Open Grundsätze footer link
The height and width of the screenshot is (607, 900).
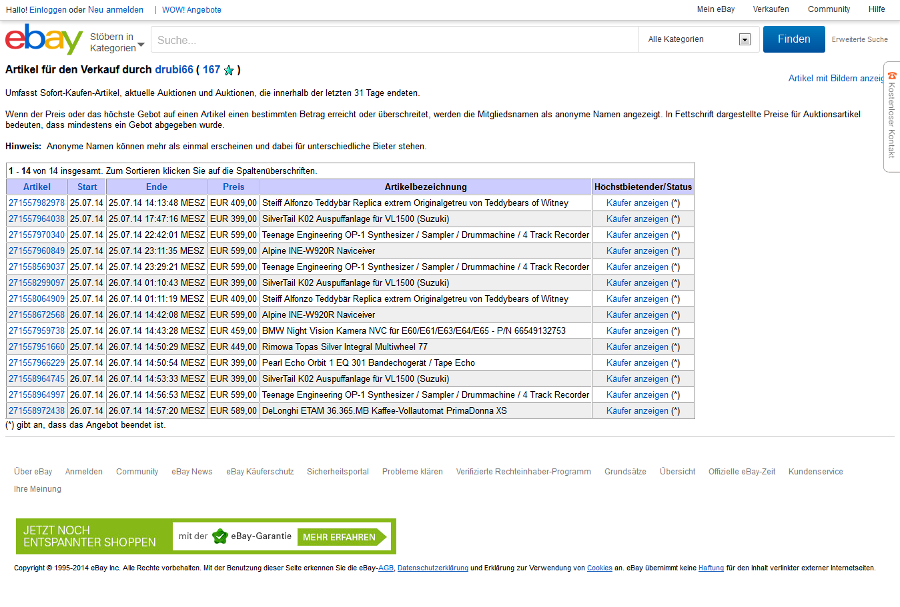coord(625,472)
